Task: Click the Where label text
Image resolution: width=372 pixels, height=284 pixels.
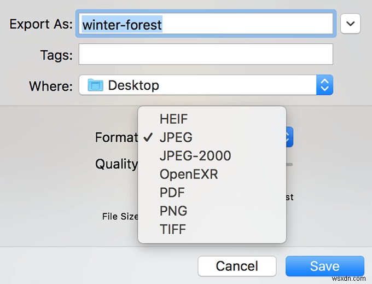Action: point(50,86)
